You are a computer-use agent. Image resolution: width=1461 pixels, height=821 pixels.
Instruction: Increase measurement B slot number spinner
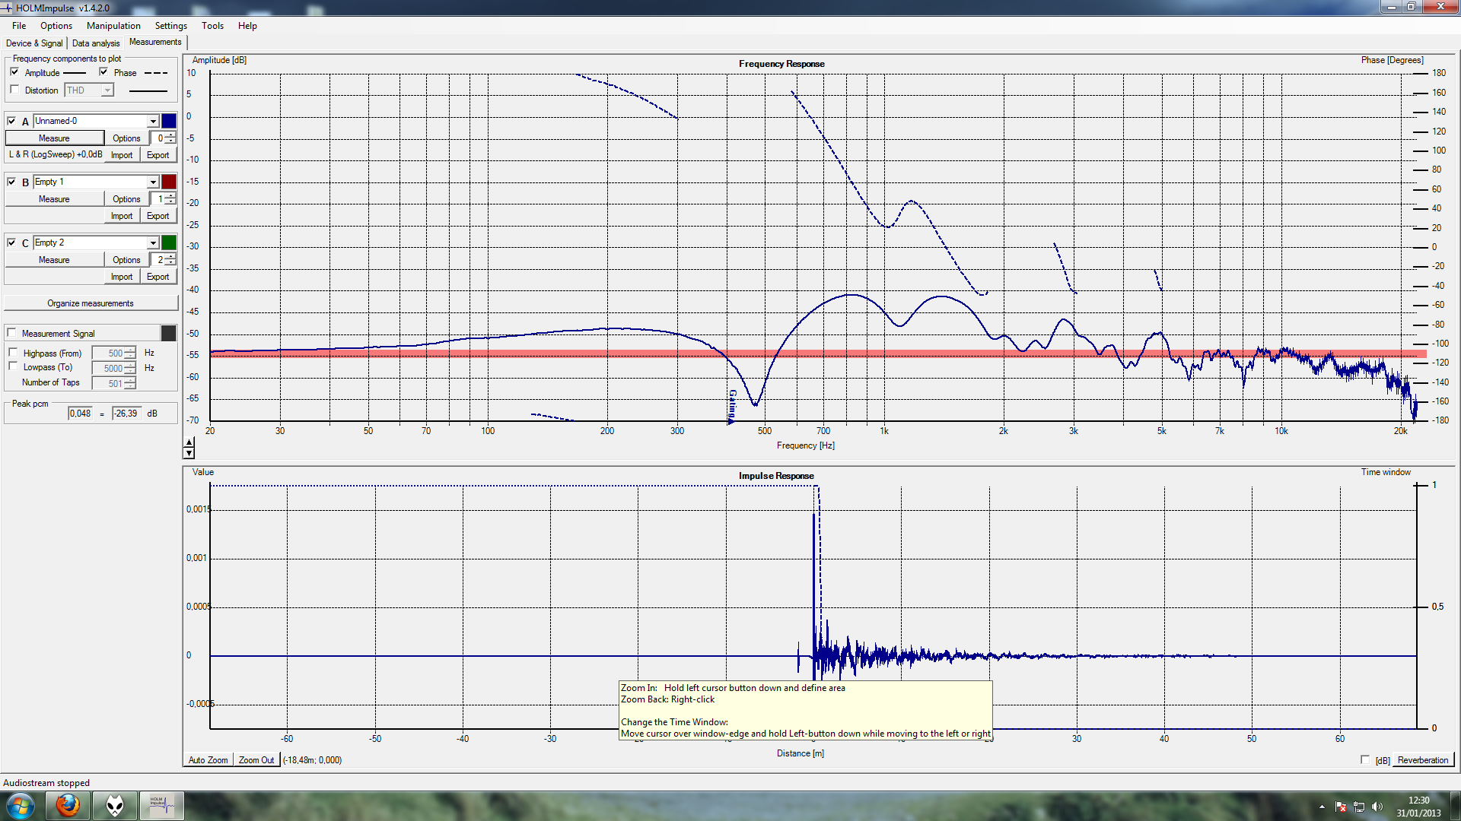pos(170,195)
